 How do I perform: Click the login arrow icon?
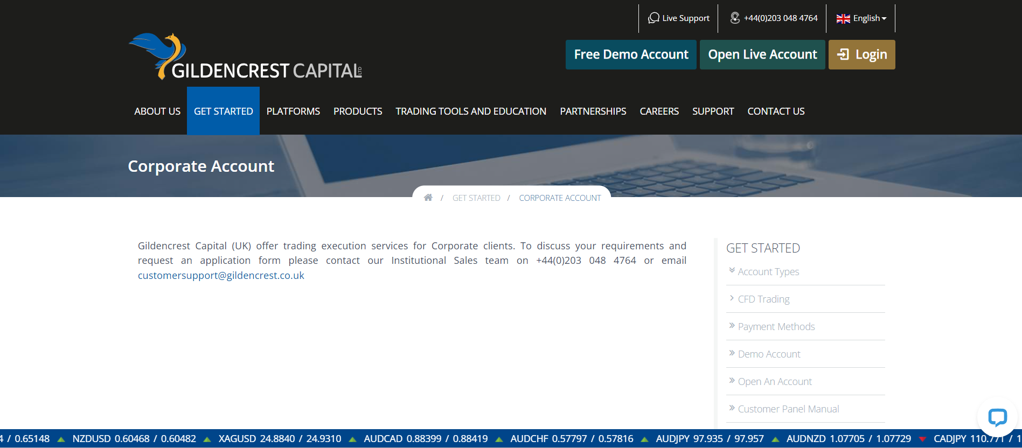pyautogui.click(x=843, y=54)
